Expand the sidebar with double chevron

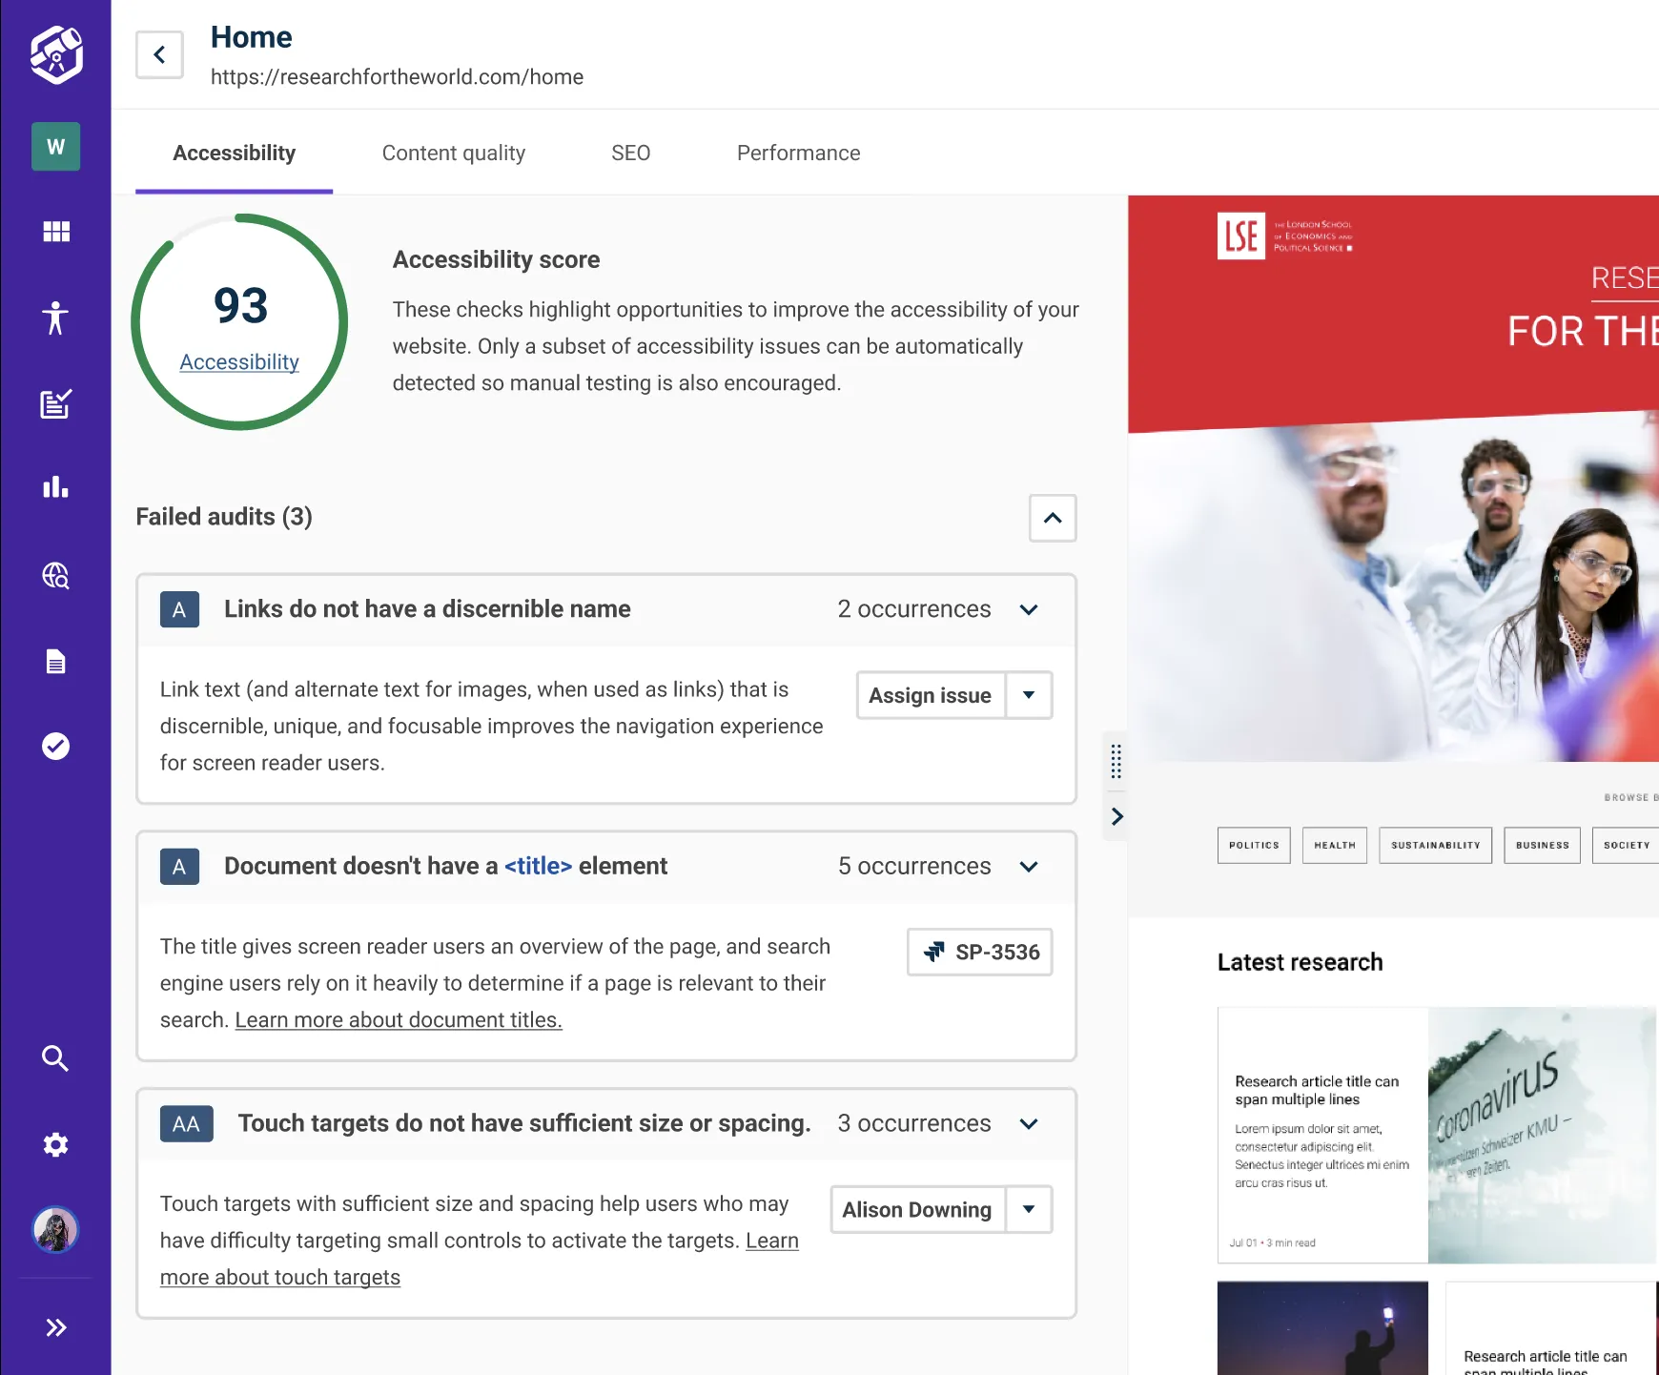(55, 1327)
